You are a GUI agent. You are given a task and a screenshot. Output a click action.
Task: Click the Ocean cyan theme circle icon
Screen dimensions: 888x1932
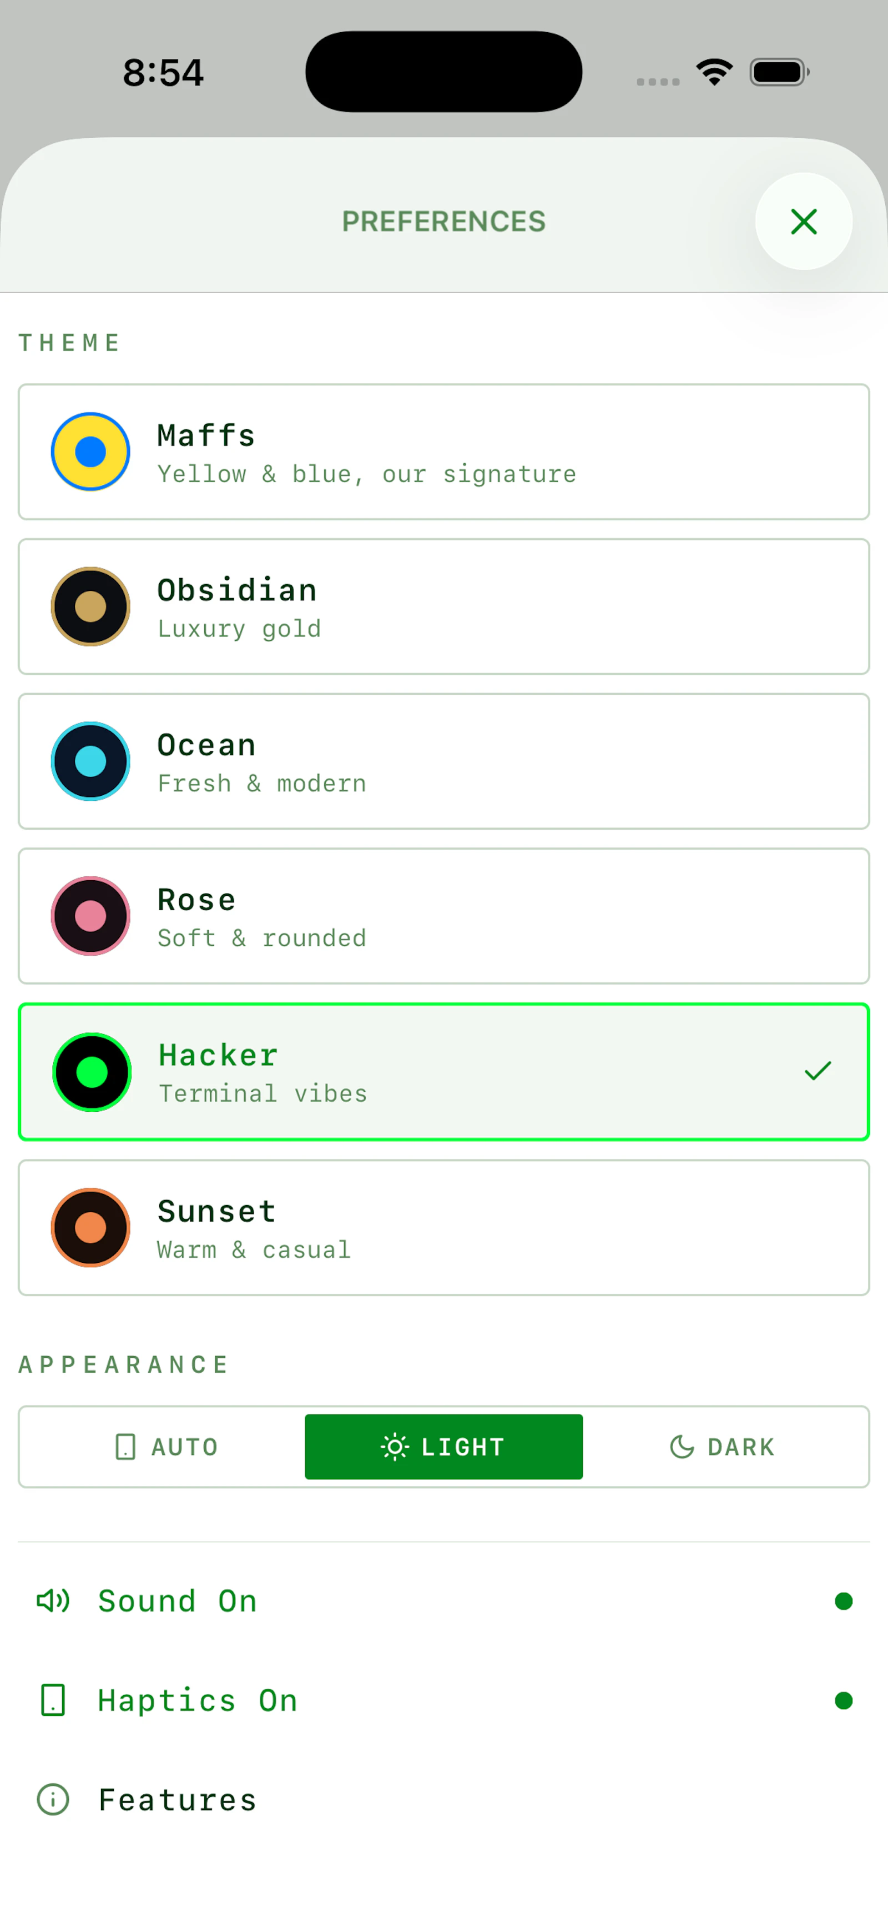[90, 761]
